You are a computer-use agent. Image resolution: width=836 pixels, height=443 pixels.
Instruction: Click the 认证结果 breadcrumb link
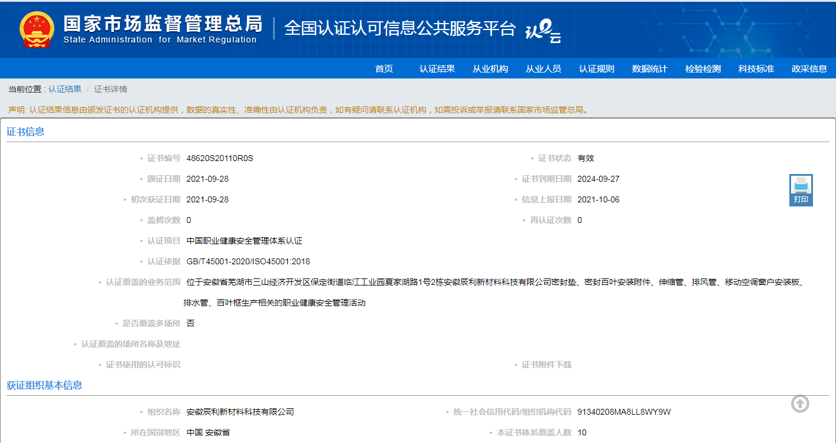click(x=65, y=89)
